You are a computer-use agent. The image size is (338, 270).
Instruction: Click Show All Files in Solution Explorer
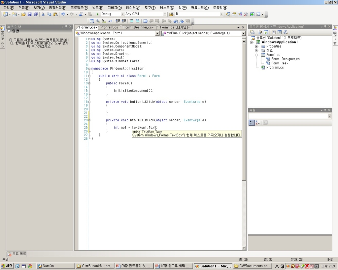pos(260,32)
